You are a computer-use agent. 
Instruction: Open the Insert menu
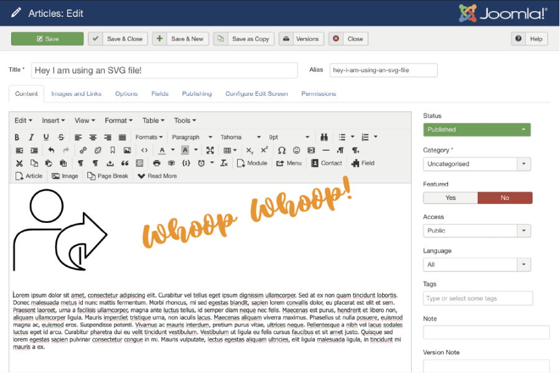[x=54, y=121]
